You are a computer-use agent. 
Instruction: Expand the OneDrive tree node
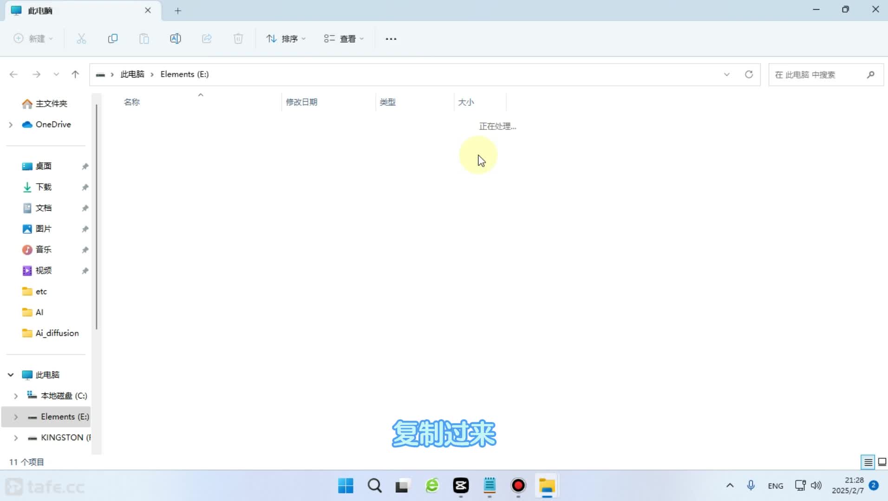[11, 124]
